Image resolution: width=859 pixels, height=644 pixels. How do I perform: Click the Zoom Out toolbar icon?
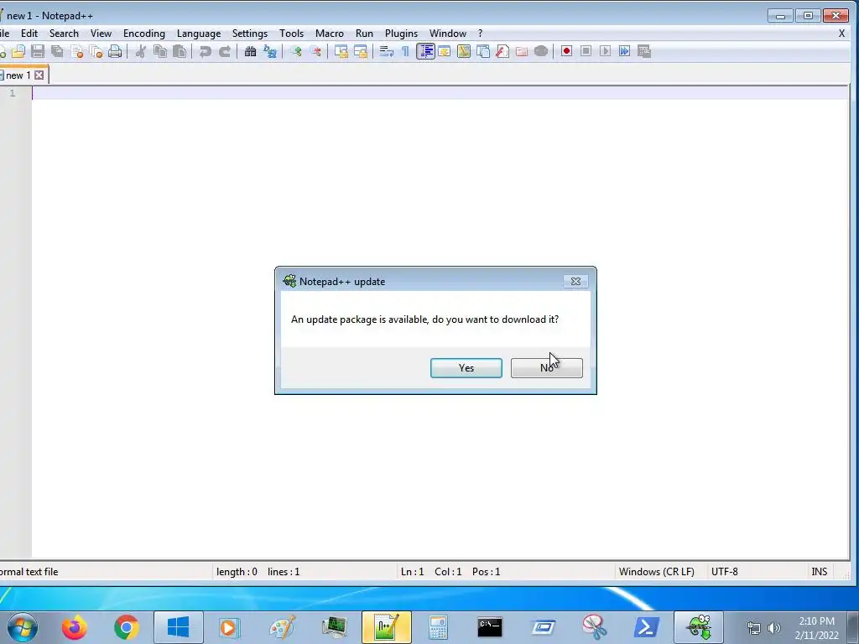(x=315, y=51)
